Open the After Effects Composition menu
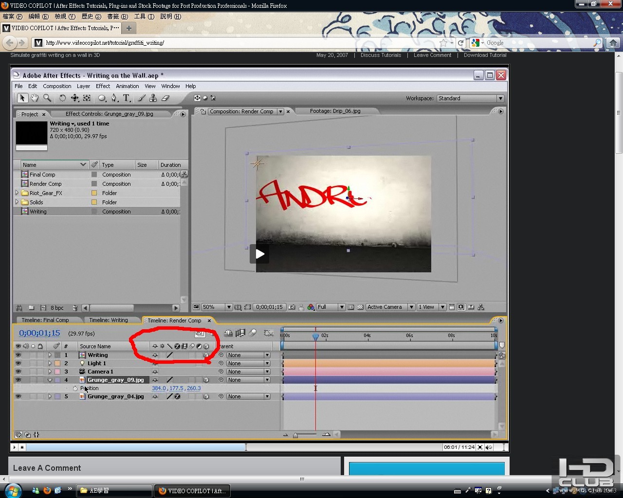This screenshot has height=498, width=623. pyautogui.click(x=57, y=86)
